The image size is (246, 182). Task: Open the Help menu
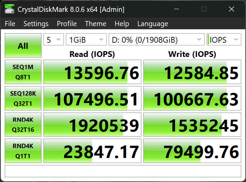click(x=122, y=24)
